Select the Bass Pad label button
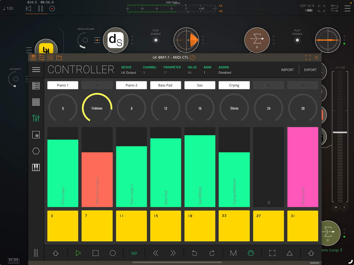This screenshot has width=354, height=265. (165, 85)
